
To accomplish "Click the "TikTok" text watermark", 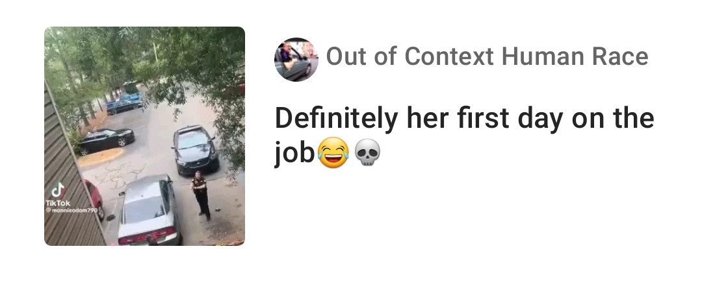I will point(58,203).
